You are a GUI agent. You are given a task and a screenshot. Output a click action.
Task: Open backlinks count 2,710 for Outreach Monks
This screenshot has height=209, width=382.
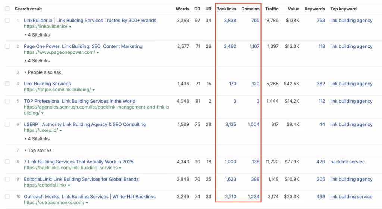[231, 197]
